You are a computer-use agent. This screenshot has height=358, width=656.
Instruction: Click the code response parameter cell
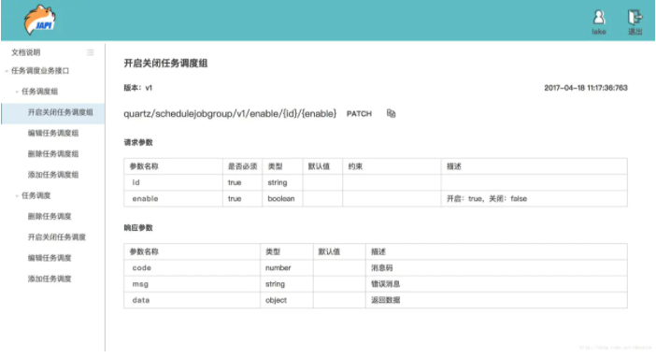point(192,268)
